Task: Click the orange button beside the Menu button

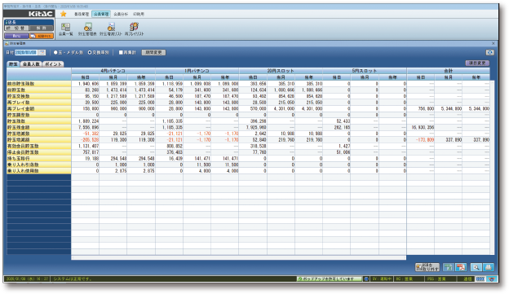Action: coord(42,36)
